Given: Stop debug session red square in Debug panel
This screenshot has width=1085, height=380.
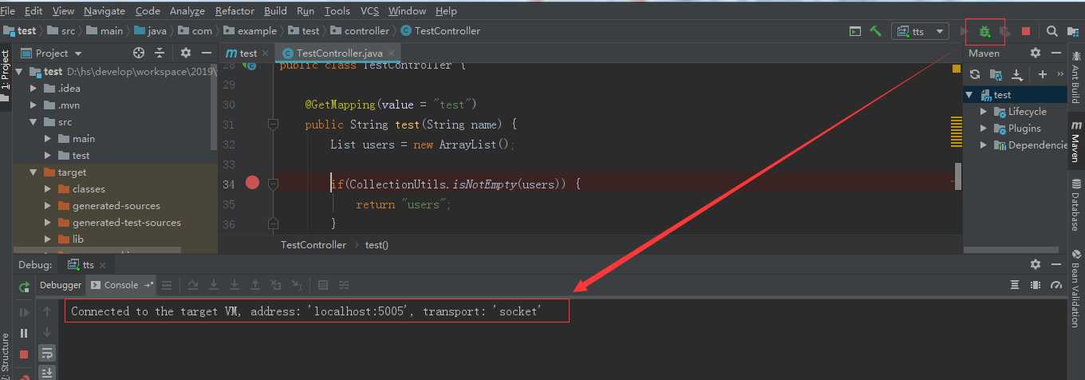Looking at the screenshot, I should click(x=24, y=354).
